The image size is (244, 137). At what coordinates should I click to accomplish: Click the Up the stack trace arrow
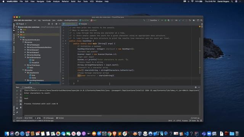click(21, 91)
